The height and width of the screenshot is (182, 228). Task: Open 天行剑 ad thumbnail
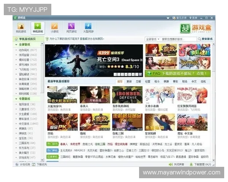click(161, 63)
